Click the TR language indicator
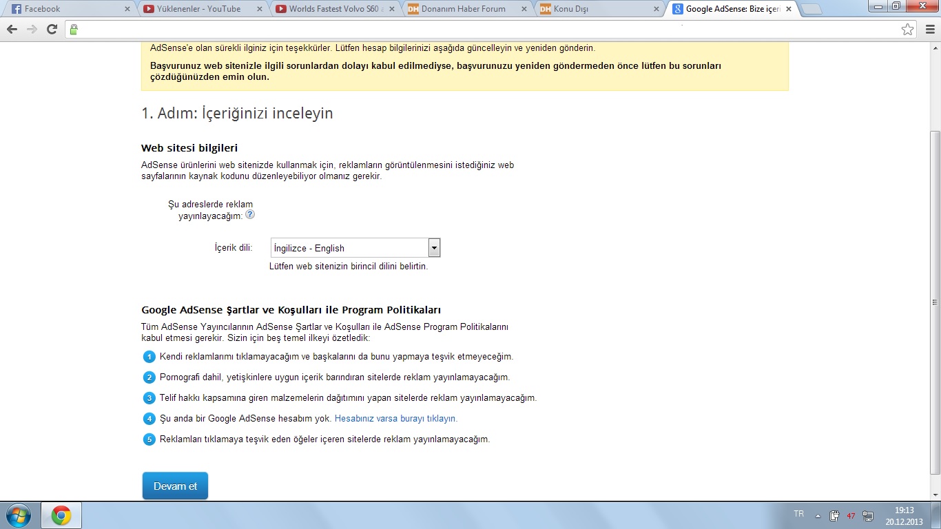Image resolution: width=941 pixels, height=529 pixels. [799, 514]
